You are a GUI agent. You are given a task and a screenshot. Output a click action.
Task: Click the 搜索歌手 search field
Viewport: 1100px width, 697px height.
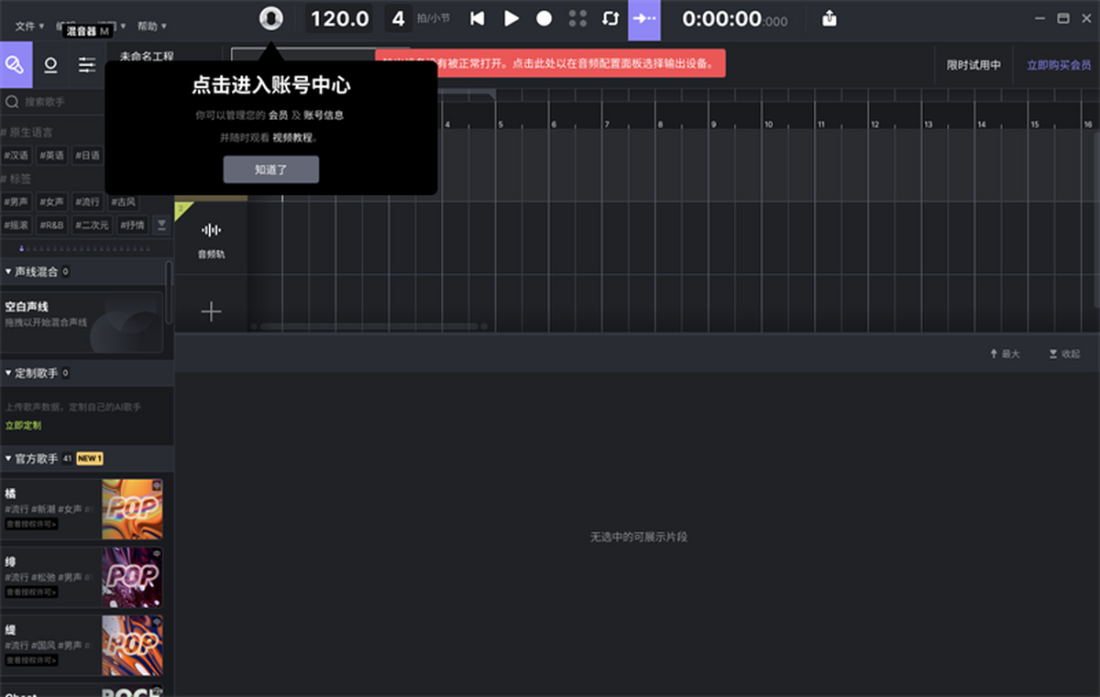point(82,102)
